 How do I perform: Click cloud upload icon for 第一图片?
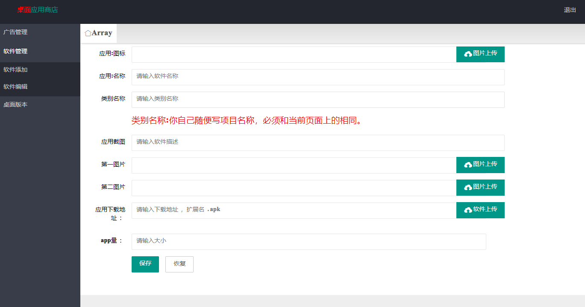tap(468, 165)
